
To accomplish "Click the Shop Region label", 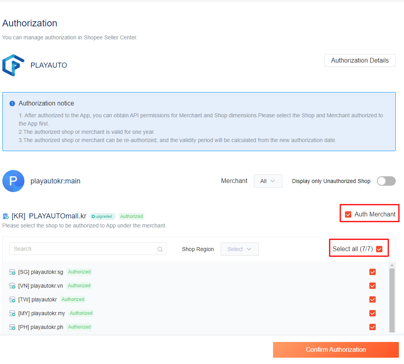I will click(x=197, y=249).
